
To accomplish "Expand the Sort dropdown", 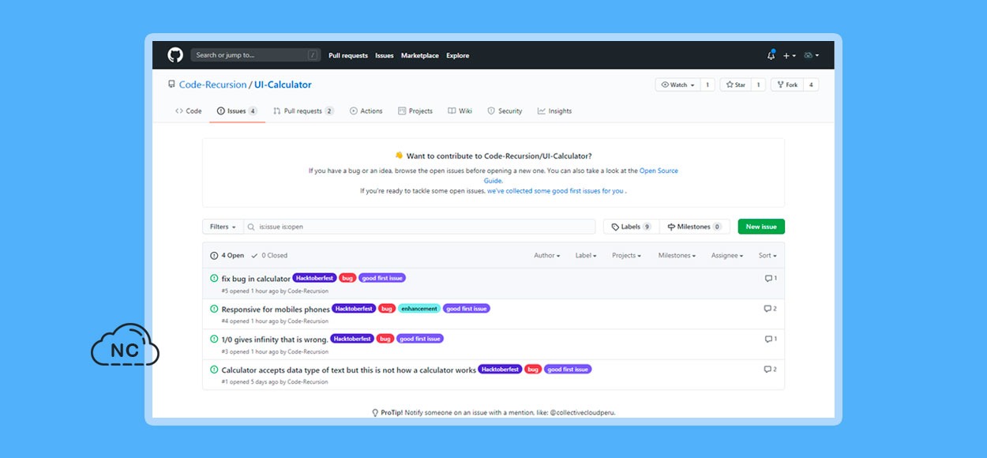I will click(767, 256).
